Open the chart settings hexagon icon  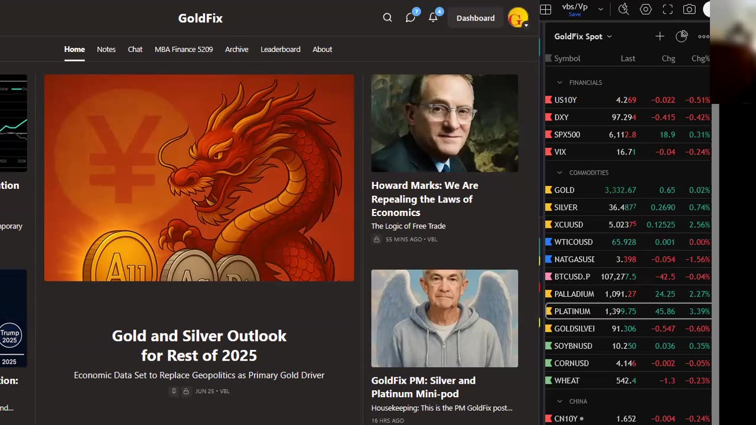646,9
